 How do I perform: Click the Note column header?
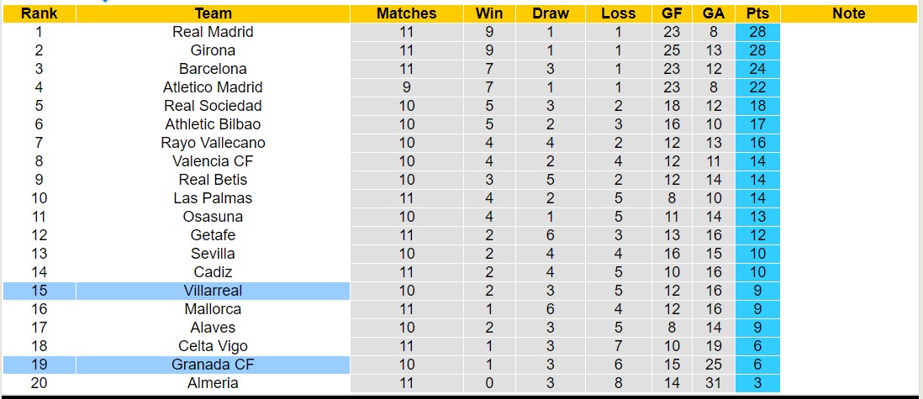(848, 13)
